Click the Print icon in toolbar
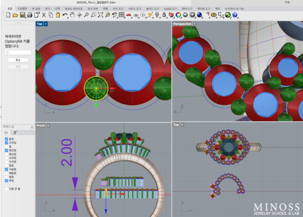The height and width of the screenshot is (217, 303). coord(30,15)
